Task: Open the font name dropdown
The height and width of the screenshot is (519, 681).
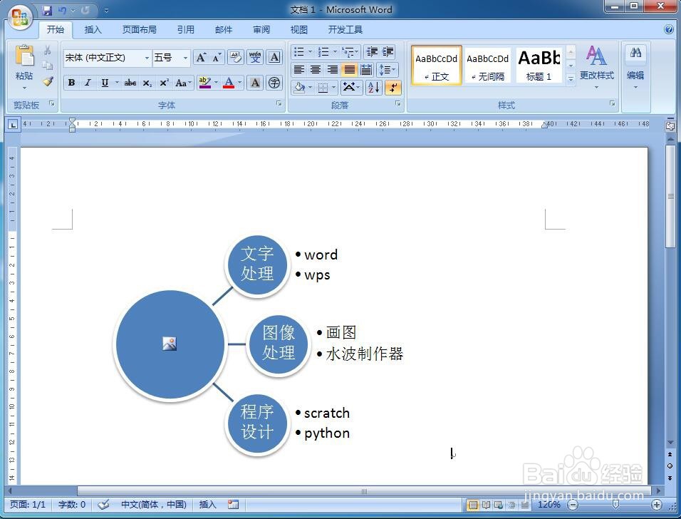Action: pyautogui.click(x=147, y=58)
